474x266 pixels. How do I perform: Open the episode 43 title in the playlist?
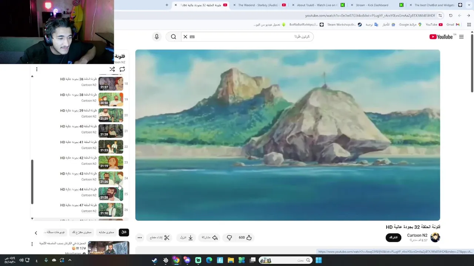[79, 174]
